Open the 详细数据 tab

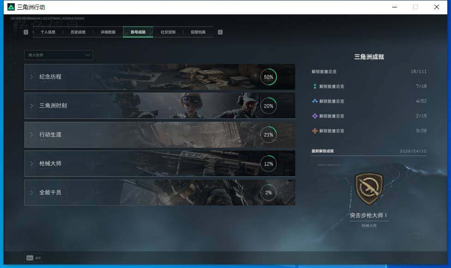click(x=108, y=32)
